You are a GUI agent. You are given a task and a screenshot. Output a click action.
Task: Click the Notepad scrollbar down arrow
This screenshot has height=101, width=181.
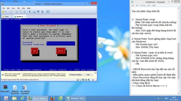coord(178,93)
